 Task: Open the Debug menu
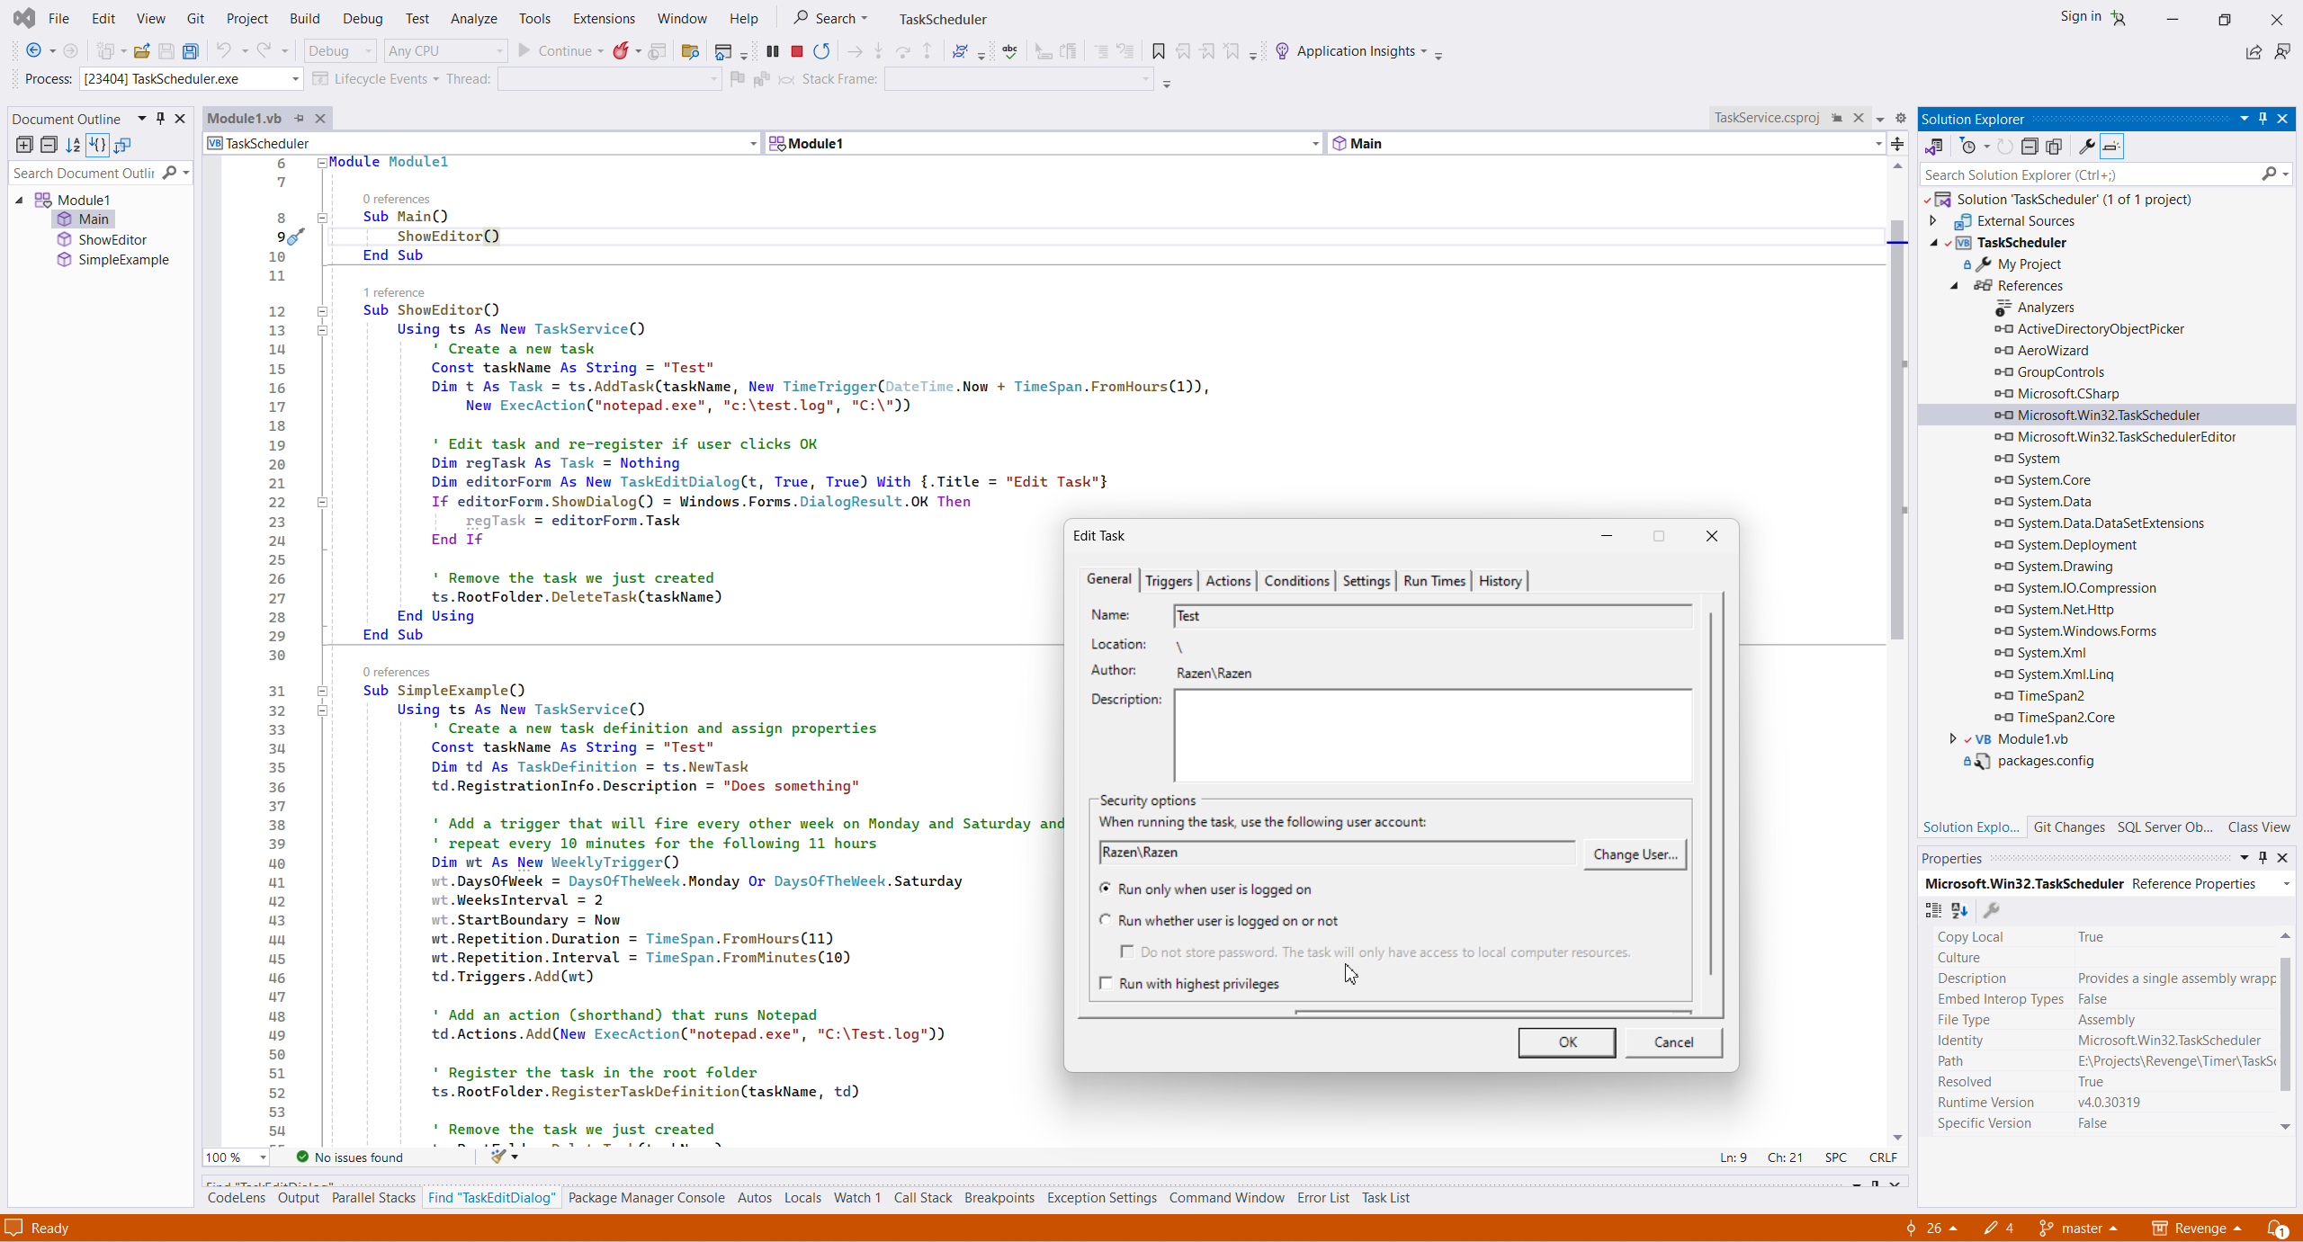[x=362, y=18]
